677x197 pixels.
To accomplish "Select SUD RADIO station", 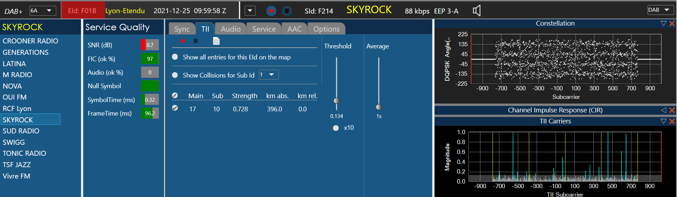I will [21, 131].
